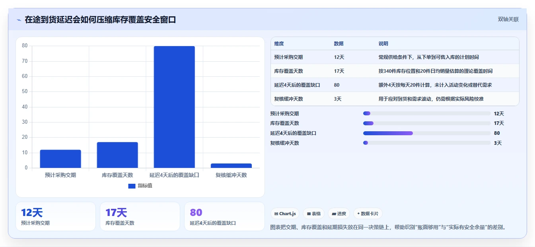Click the 复核缓冲天数 x-axis label
The height and width of the screenshot is (247, 535).
coord(231,175)
